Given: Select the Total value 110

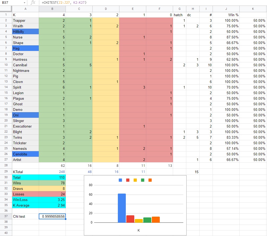Looking at the screenshot, I should coord(52,177).
